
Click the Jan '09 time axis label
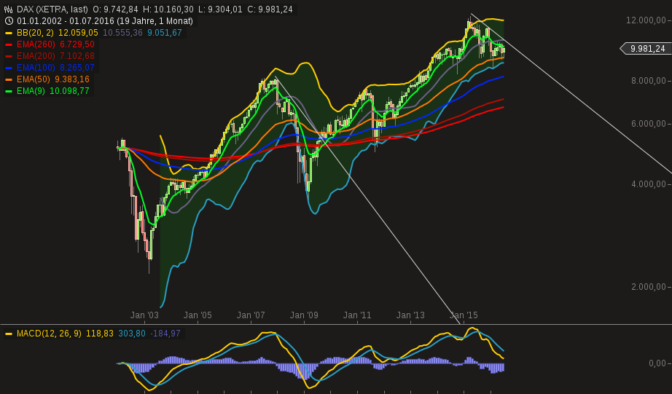(x=304, y=315)
